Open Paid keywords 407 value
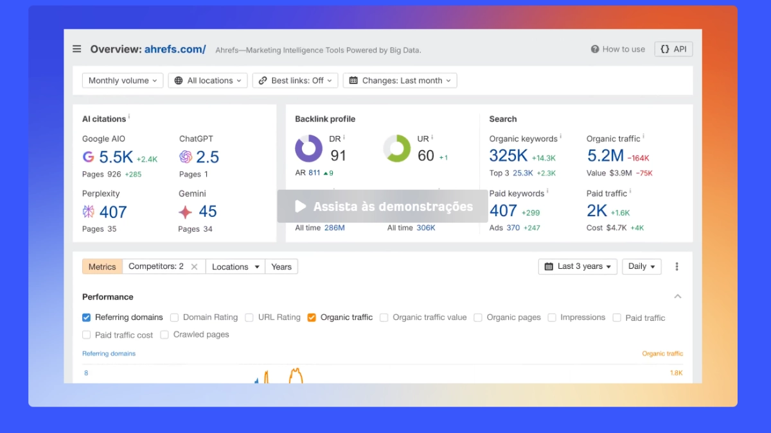Screen dimensions: 771x433 pos(503,210)
